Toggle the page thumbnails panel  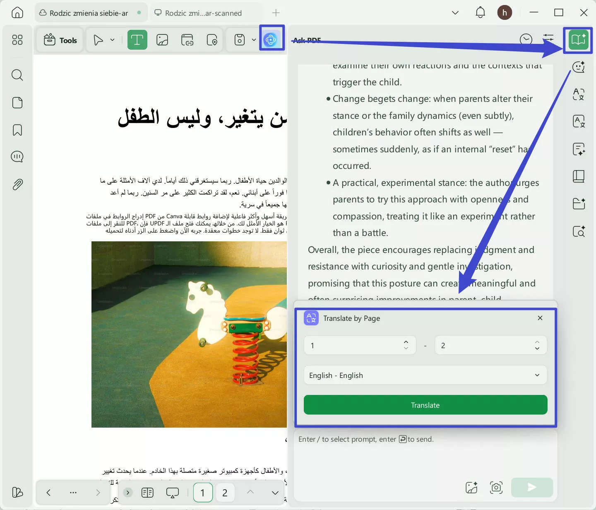[x=17, y=103]
